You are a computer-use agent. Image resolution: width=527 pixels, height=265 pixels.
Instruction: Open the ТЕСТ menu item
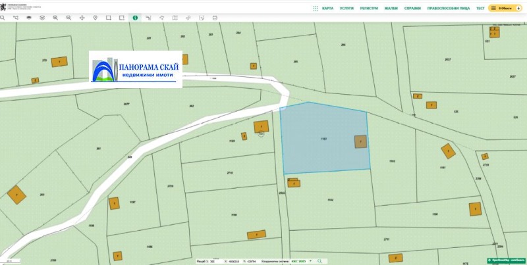tap(480, 9)
